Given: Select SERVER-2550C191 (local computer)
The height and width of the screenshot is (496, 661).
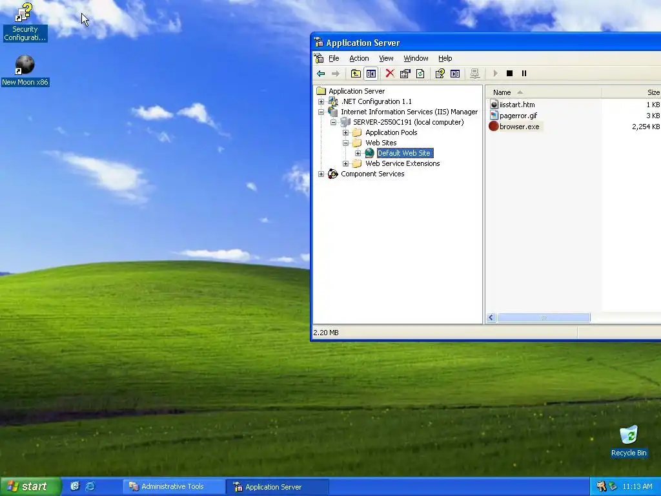Looking at the screenshot, I should point(409,122).
